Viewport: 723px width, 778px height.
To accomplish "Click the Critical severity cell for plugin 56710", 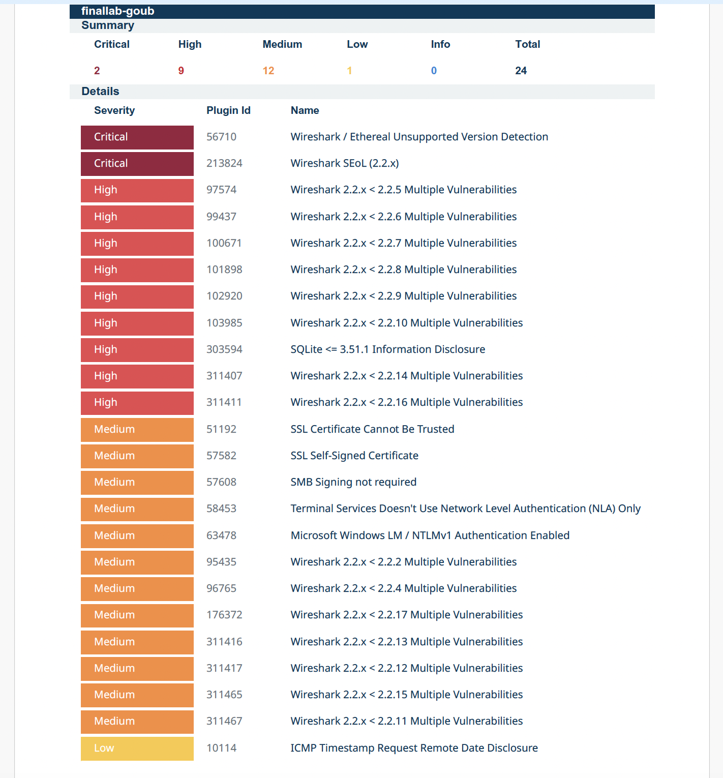I will click(x=137, y=137).
